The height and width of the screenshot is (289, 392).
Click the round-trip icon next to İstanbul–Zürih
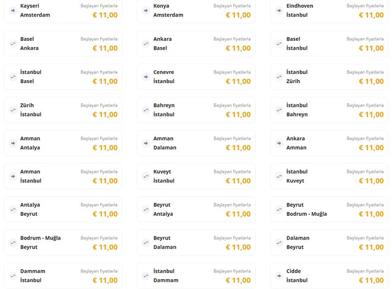click(279, 77)
